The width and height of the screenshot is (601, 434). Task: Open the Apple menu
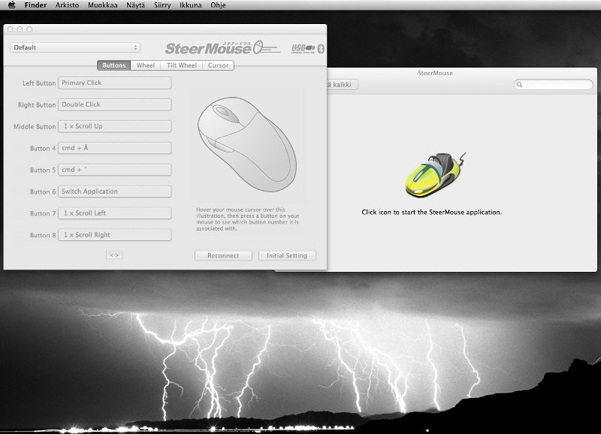[12, 5]
